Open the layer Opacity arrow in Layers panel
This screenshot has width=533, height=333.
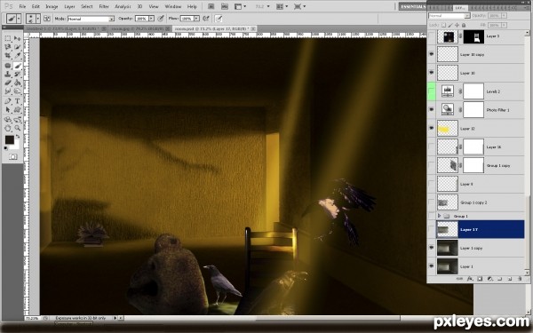pyautogui.click(x=504, y=16)
